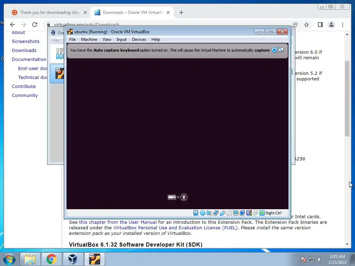
Task: Switch to the Downloads Oracle VM VirtualBox tab
Action: pyautogui.click(x=132, y=12)
